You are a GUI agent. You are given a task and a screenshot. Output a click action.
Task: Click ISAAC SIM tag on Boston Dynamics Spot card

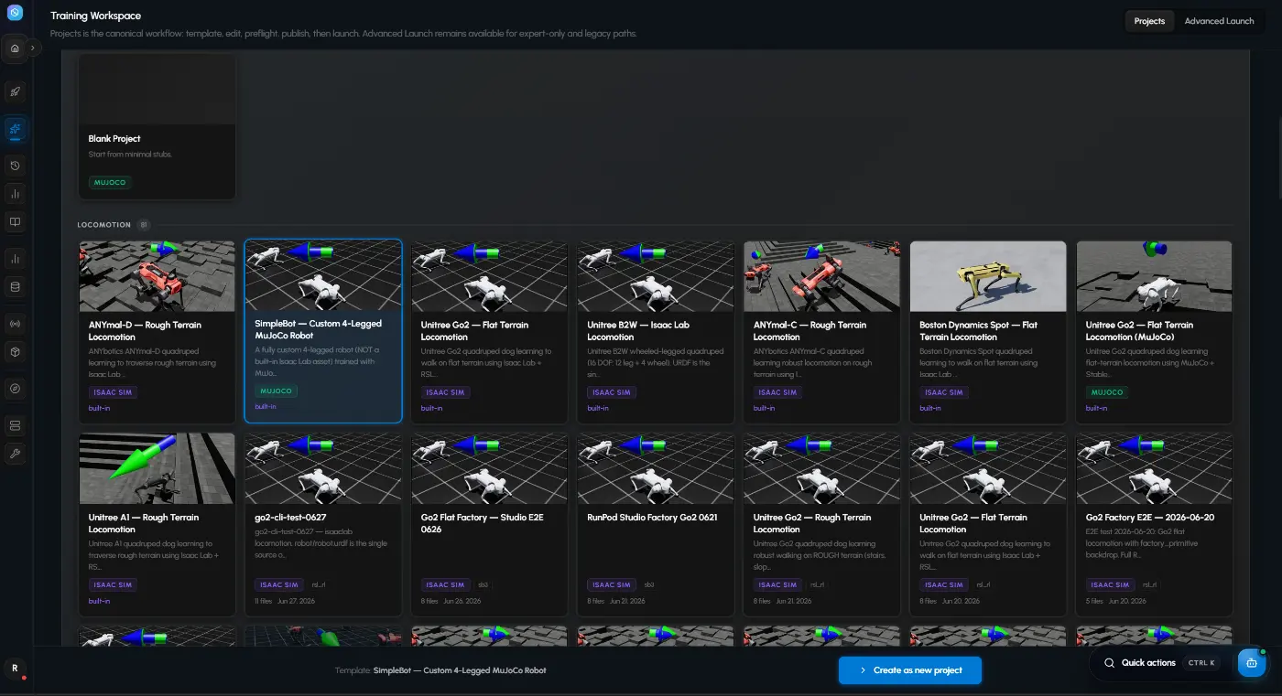tap(944, 392)
